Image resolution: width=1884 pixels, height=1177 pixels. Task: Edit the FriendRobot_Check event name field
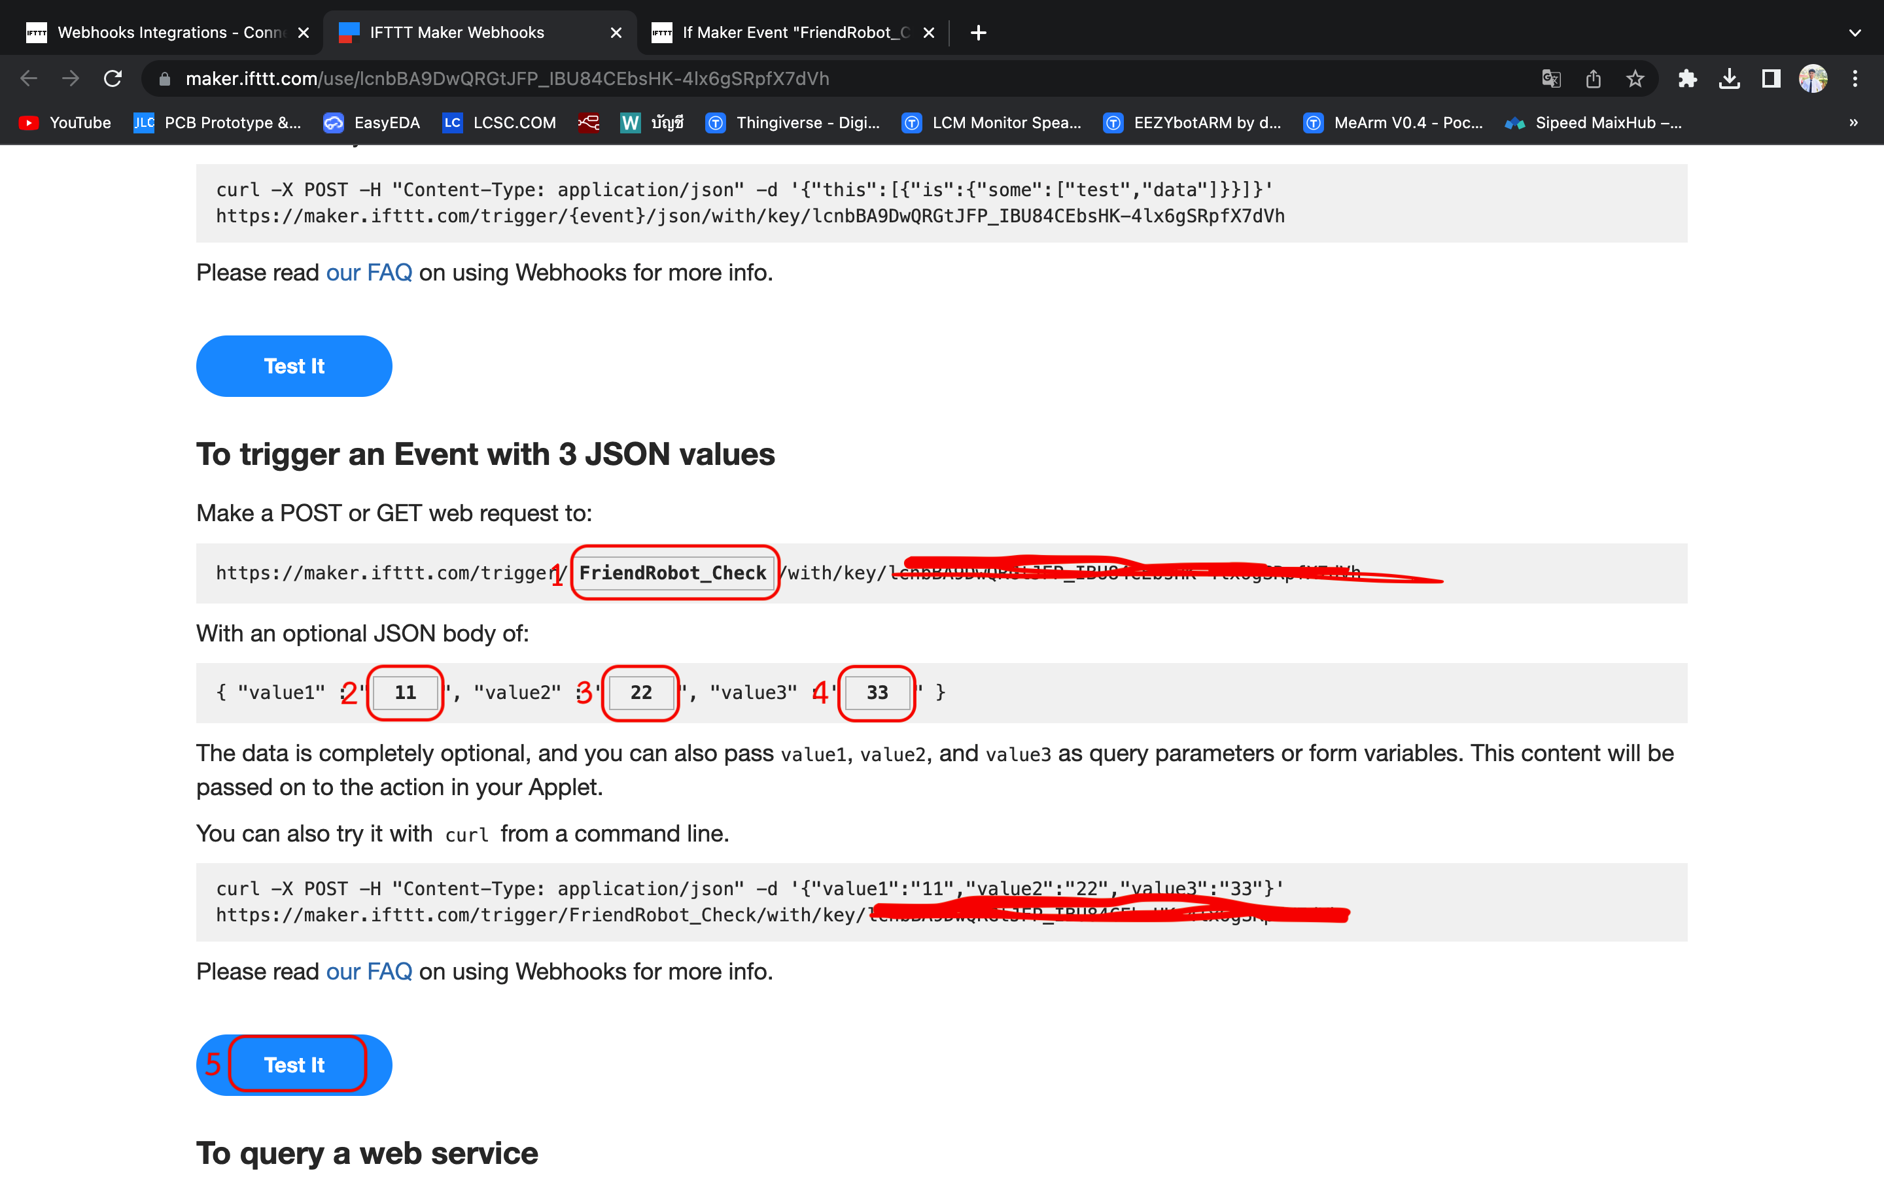pos(673,573)
